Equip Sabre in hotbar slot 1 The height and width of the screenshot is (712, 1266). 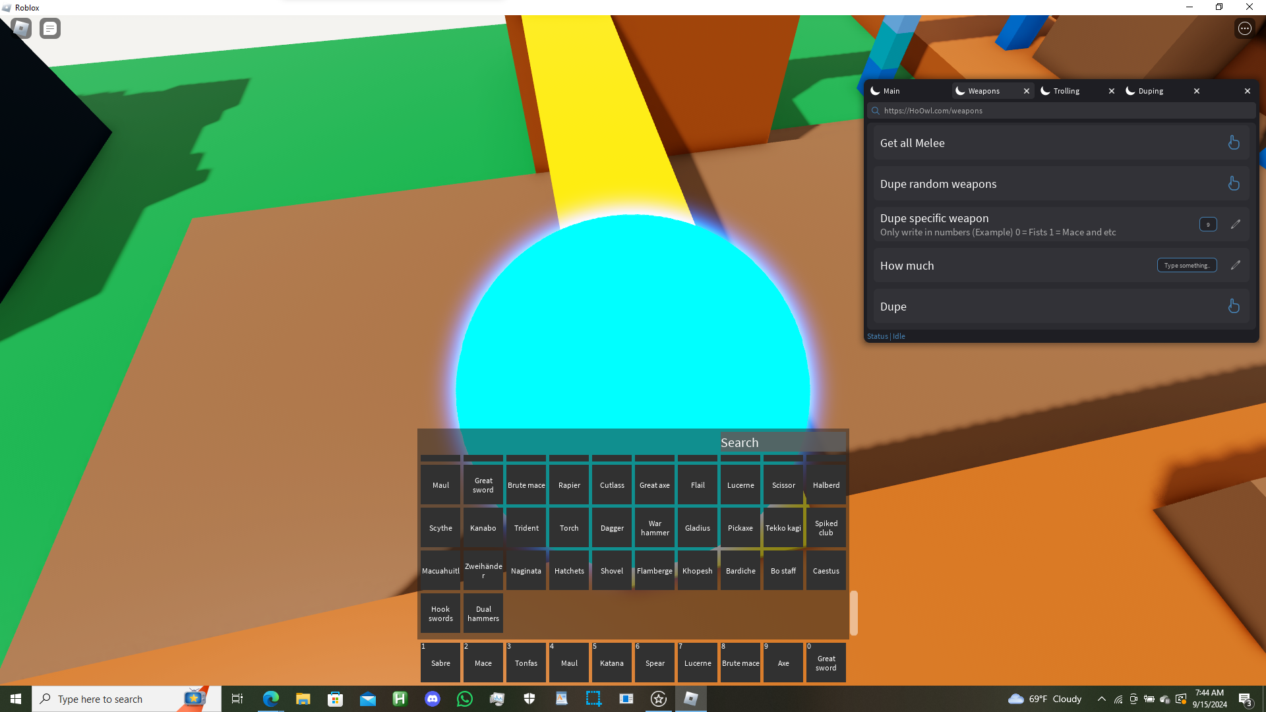440,663
